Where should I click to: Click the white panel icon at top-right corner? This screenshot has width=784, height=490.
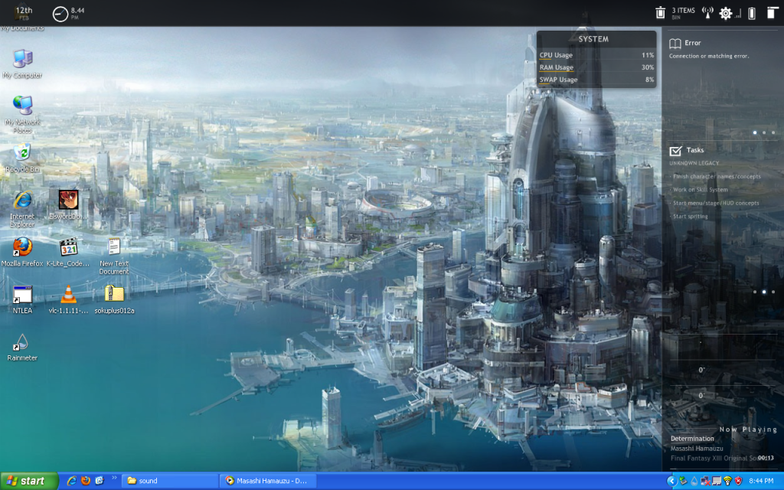(773, 13)
